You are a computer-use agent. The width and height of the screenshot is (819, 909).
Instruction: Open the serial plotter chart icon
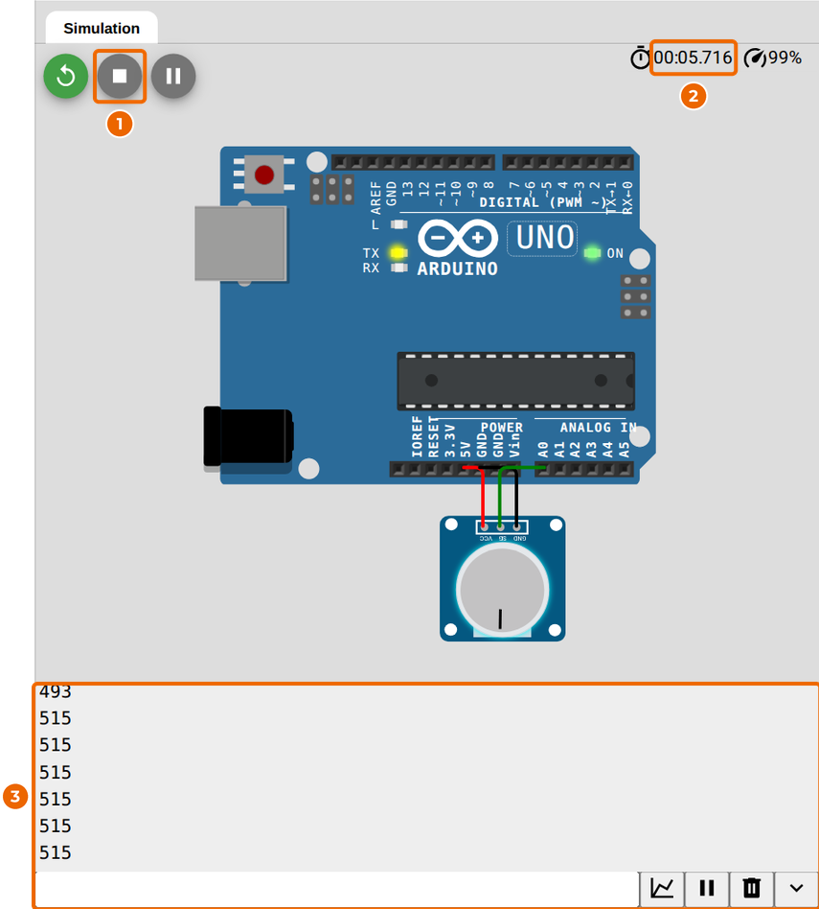click(662, 888)
